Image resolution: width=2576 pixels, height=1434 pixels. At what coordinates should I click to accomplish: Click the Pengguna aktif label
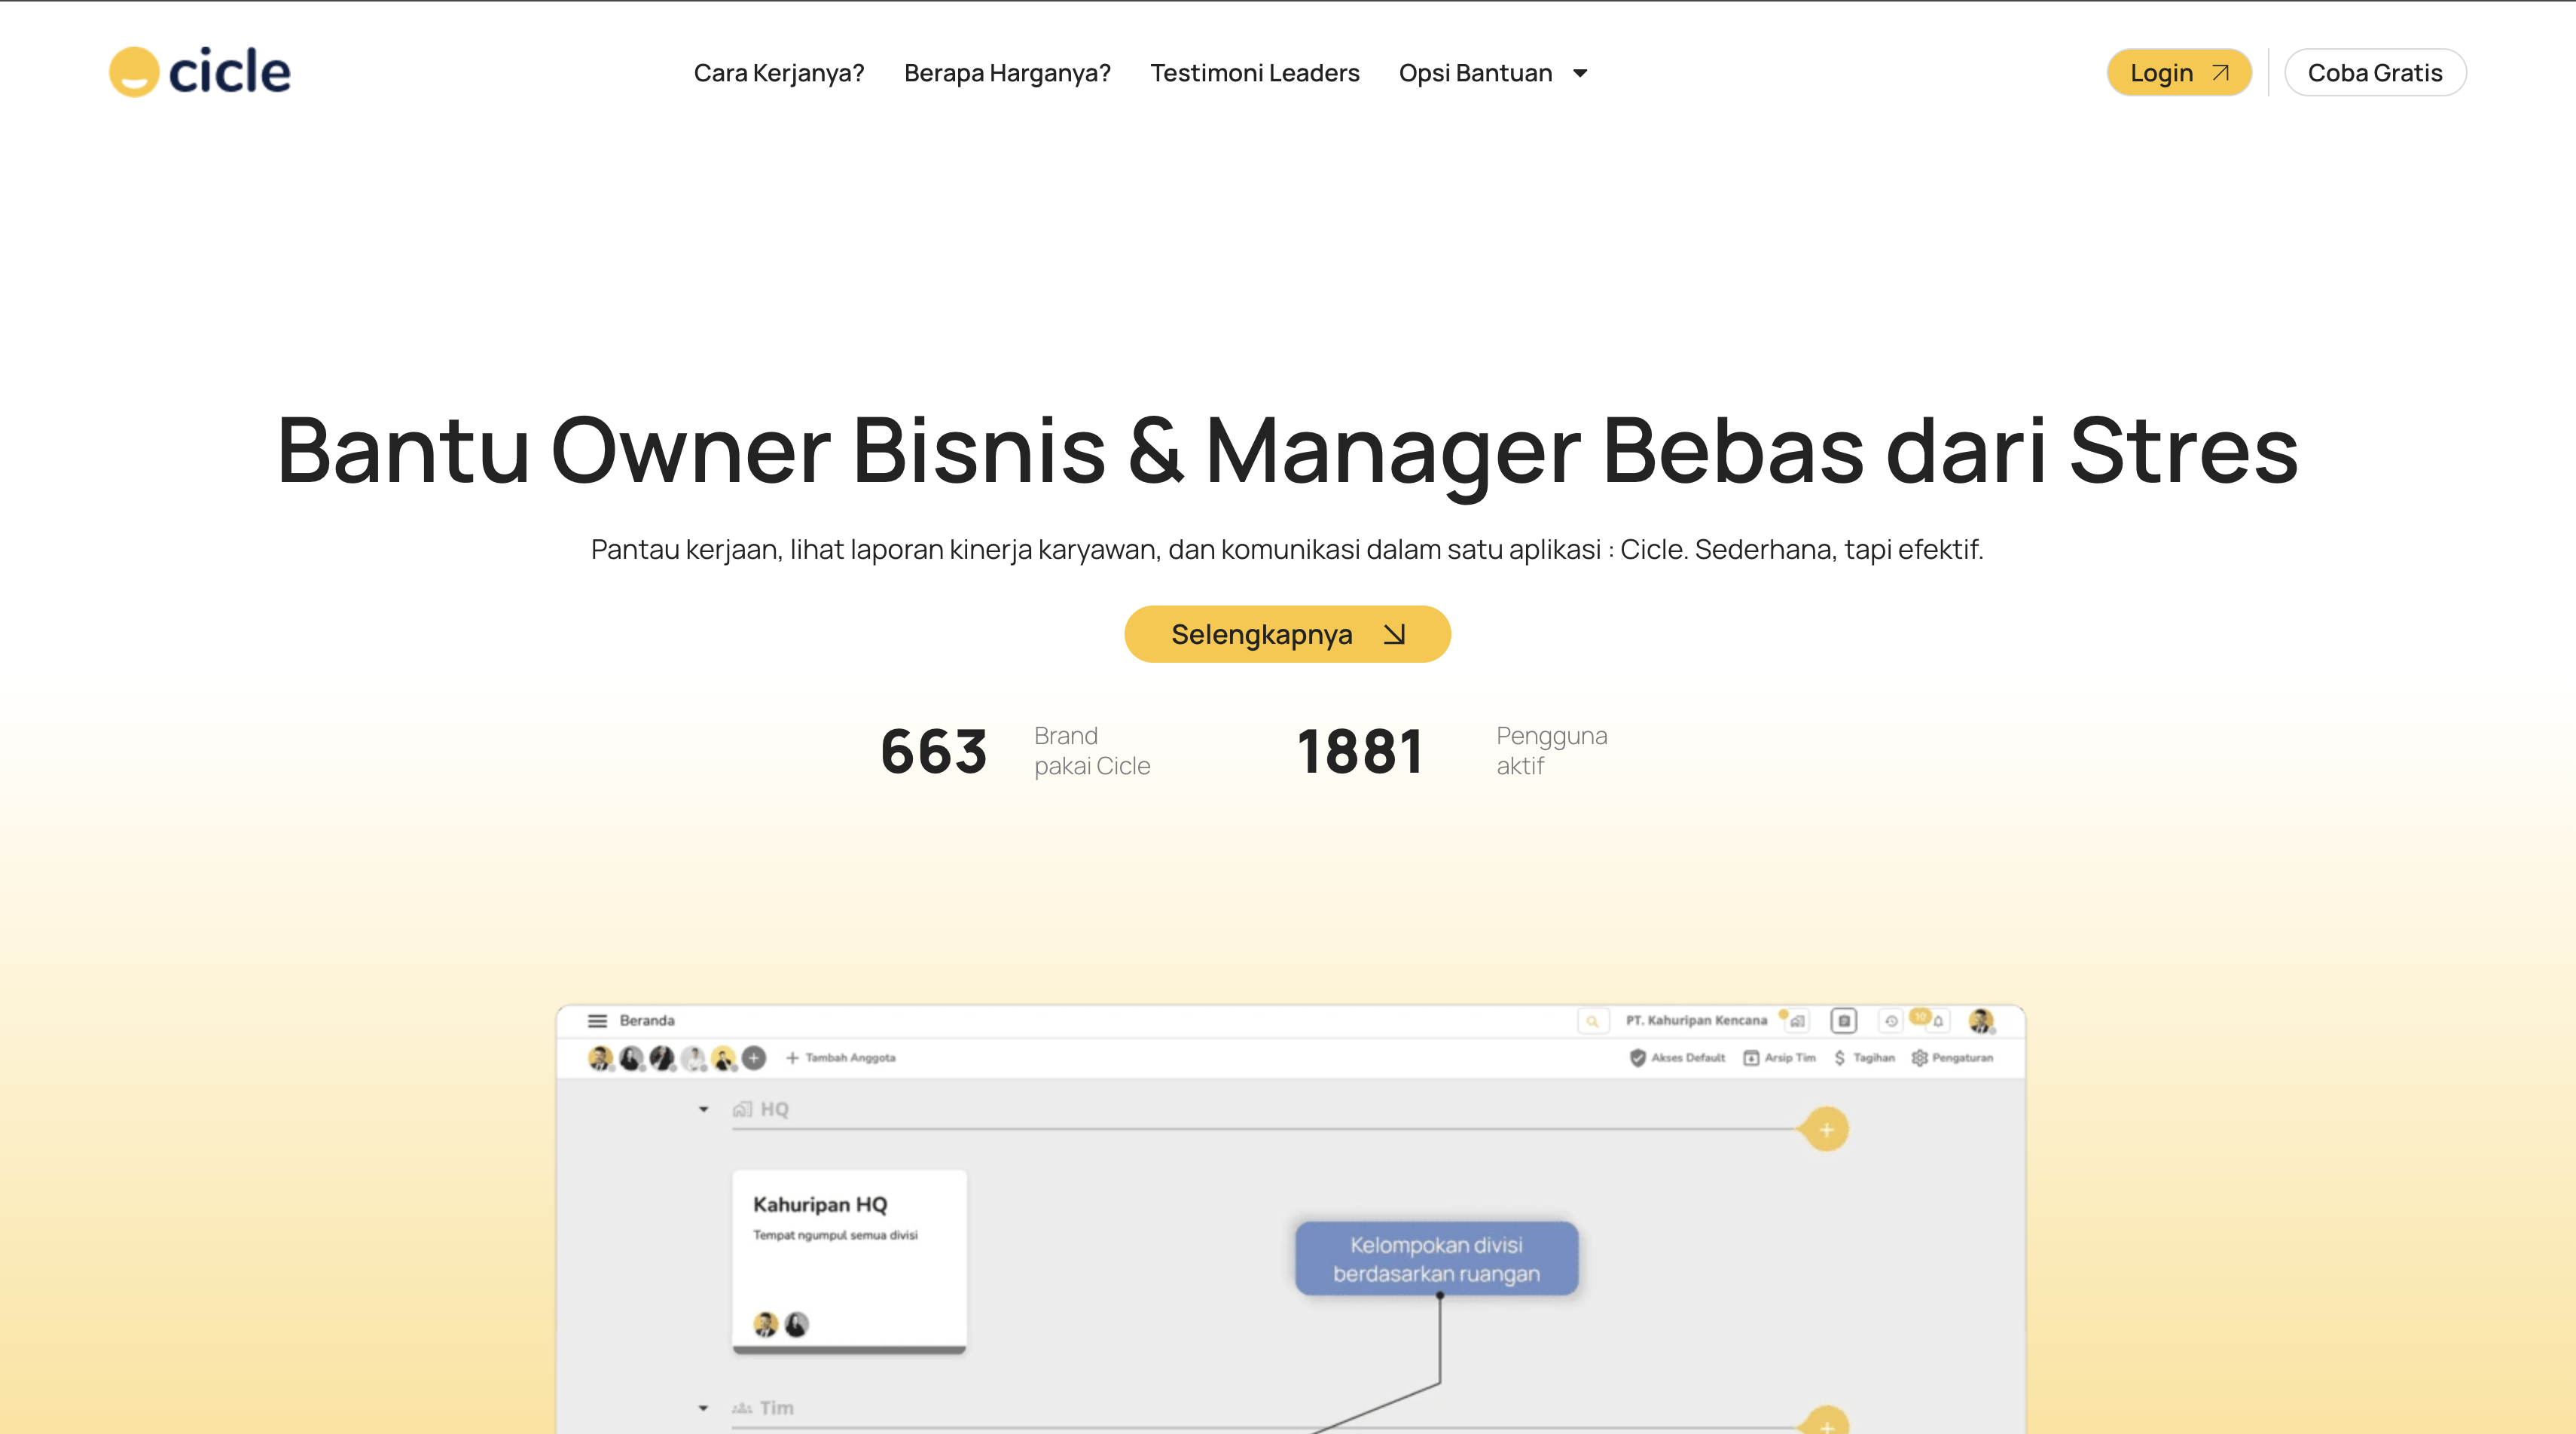tap(1551, 751)
